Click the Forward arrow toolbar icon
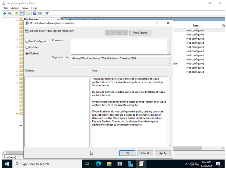The height and width of the screenshot is (169, 226). pyautogui.click(x=10, y=14)
